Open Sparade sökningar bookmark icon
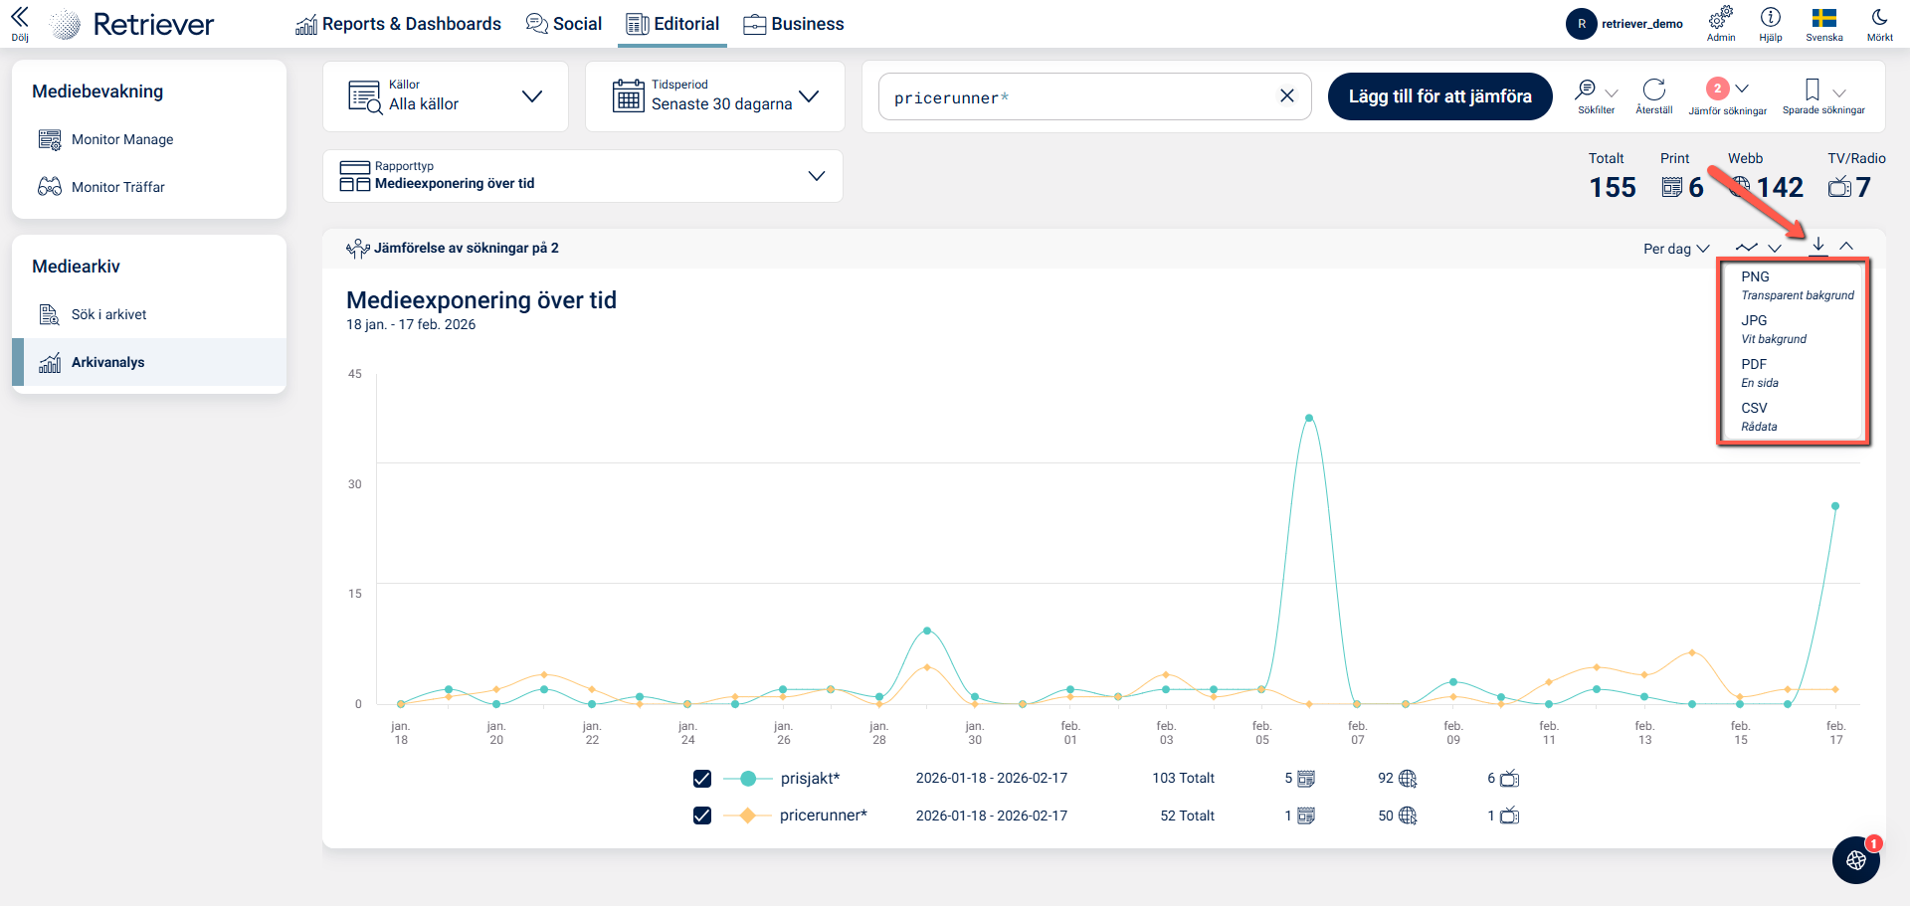Viewport: 1910px width, 906px height. coord(1813,91)
